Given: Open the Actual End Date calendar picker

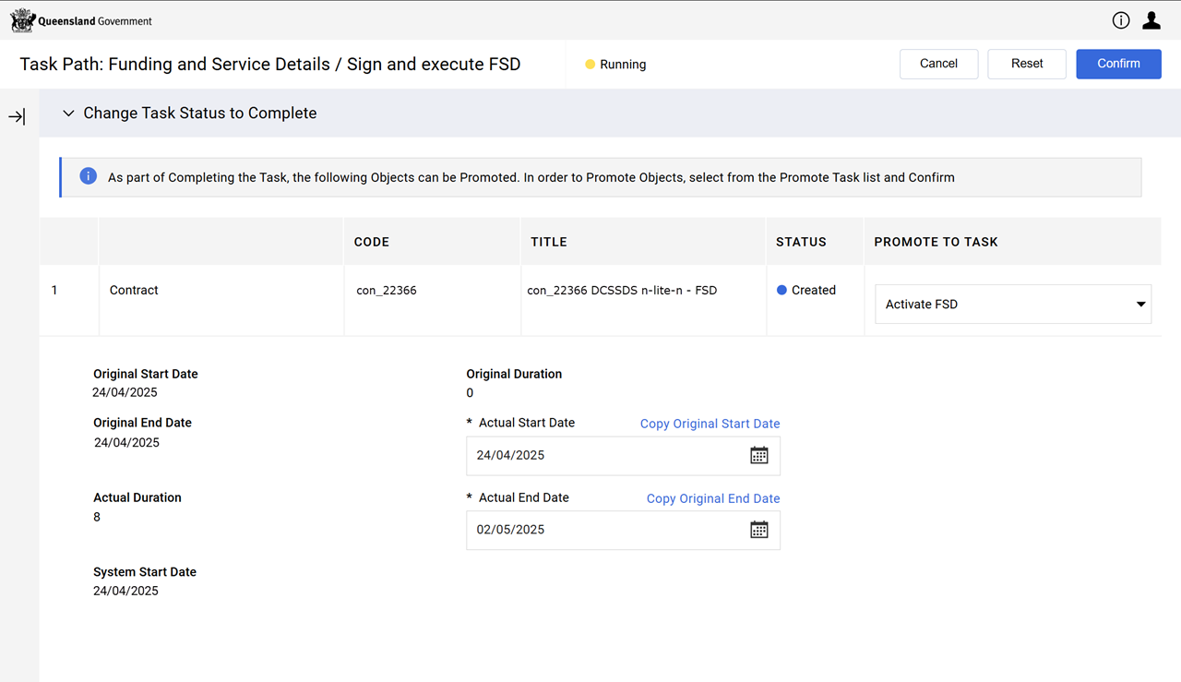Looking at the screenshot, I should tap(758, 530).
